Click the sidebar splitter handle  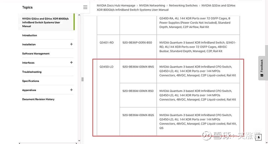point(82,79)
